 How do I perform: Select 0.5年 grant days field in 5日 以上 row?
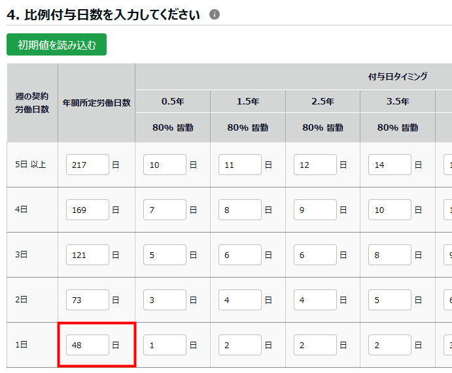165,165
